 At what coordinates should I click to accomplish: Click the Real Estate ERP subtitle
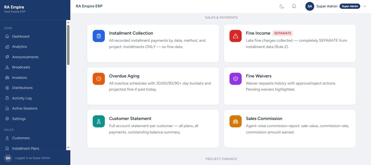pos(15,12)
